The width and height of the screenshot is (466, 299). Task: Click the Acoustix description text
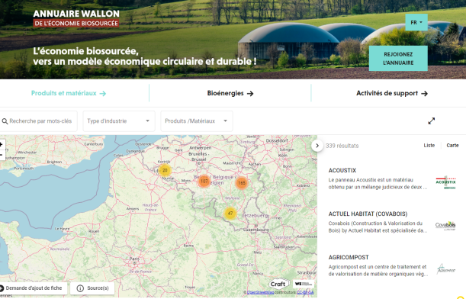[x=378, y=183]
